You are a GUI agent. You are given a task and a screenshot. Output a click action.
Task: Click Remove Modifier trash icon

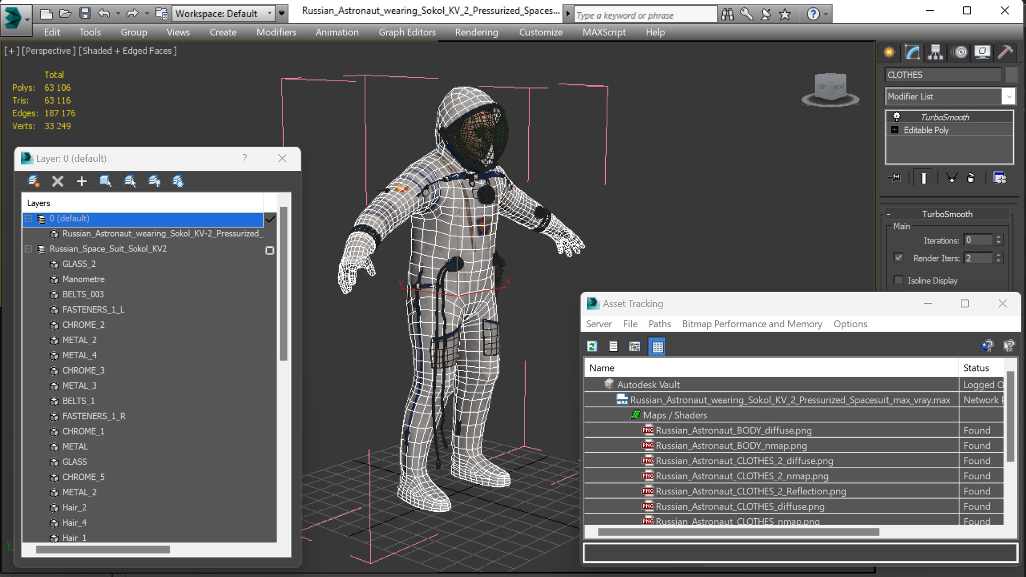[971, 178]
